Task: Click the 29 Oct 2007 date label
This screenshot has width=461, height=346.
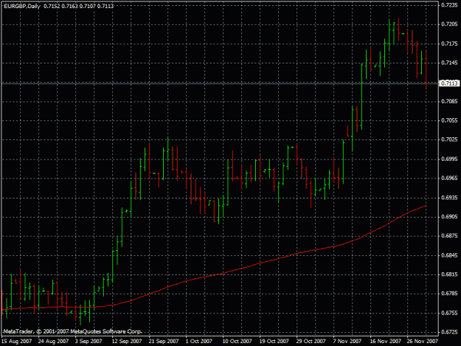Action: [x=311, y=342]
